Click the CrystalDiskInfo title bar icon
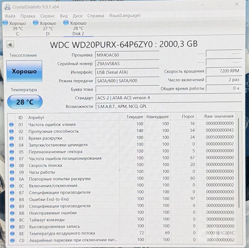Image resolution: width=249 pixels, height=248 pixels. pyautogui.click(x=7, y=7)
